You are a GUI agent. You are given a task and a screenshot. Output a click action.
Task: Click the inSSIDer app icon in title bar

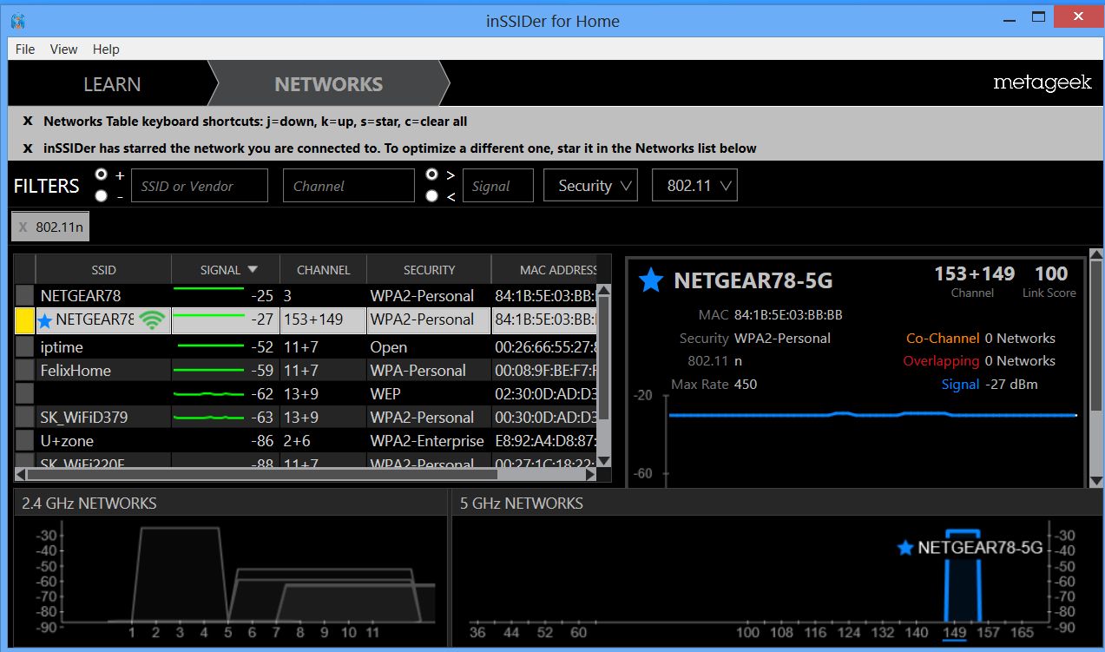19,20
